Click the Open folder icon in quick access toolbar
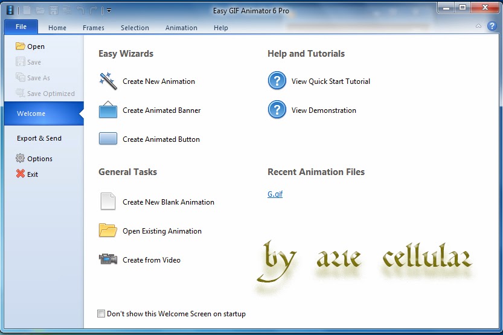This screenshot has width=503, height=335. pyautogui.click(x=40, y=11)
